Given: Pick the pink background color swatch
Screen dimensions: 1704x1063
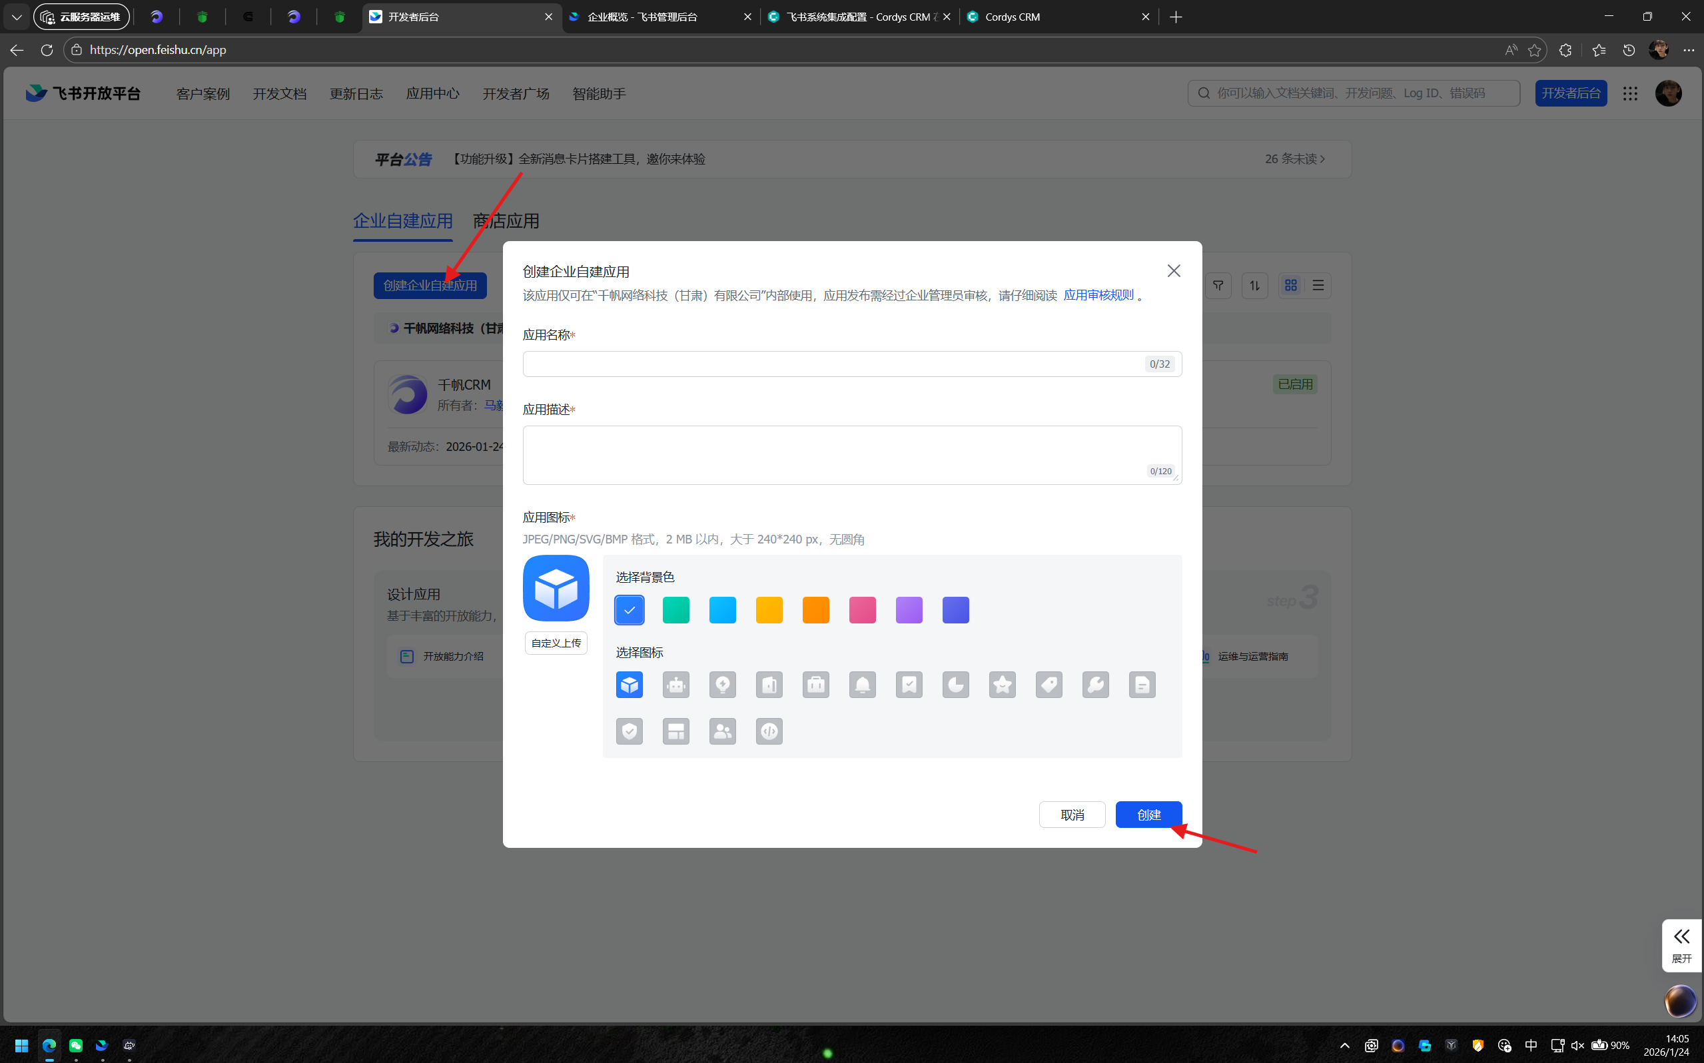Looking at the screenshot, I should click(862, 609).
